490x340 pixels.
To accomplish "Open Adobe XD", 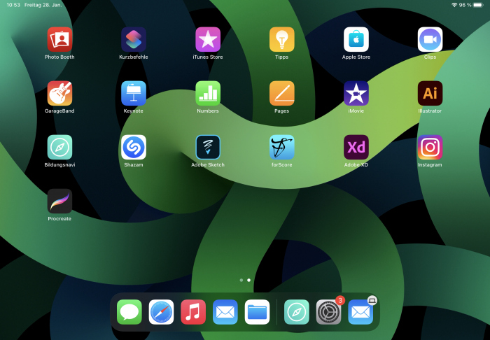I will tap(356, 148).
